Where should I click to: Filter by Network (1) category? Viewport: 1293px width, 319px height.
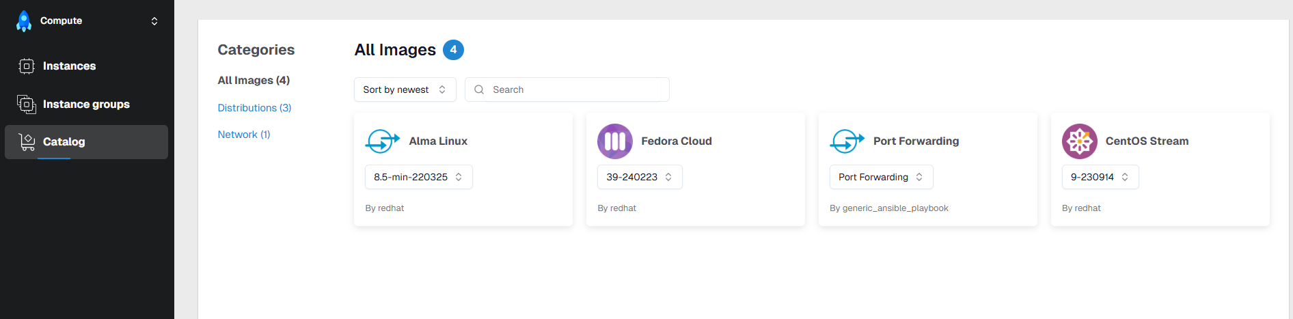(243, 135)
